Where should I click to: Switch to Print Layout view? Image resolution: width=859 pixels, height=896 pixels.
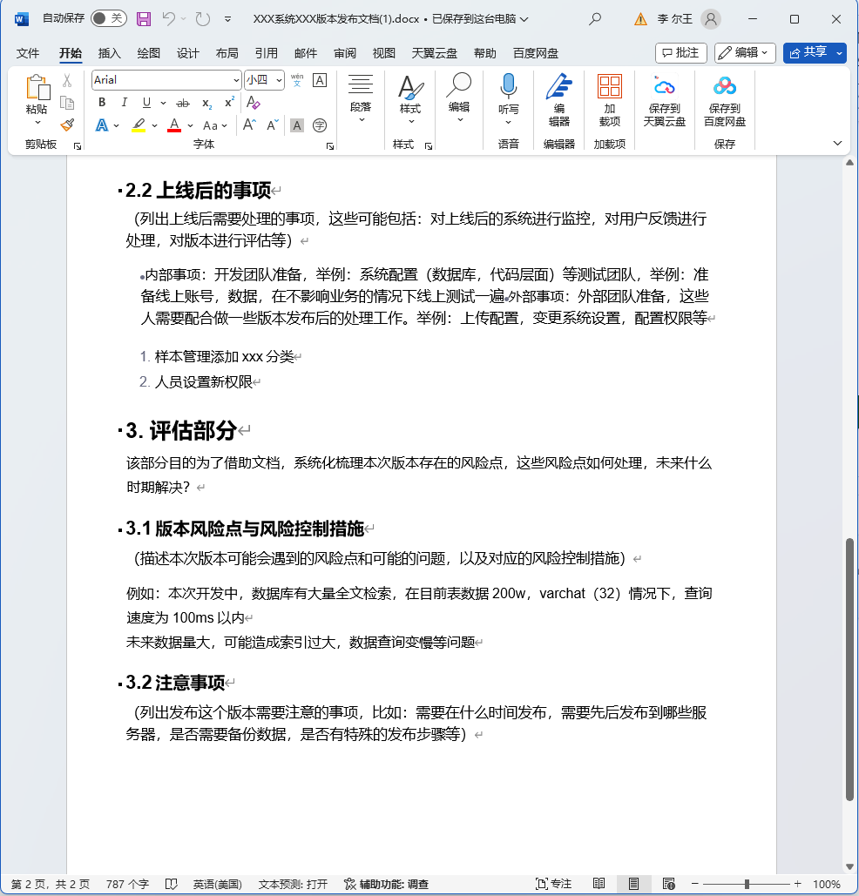633,884
